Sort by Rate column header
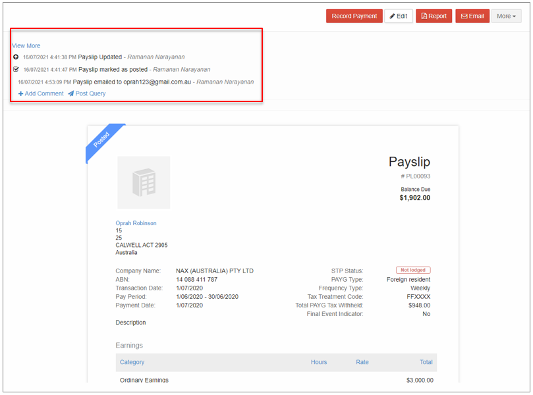 tap(362, 362)
